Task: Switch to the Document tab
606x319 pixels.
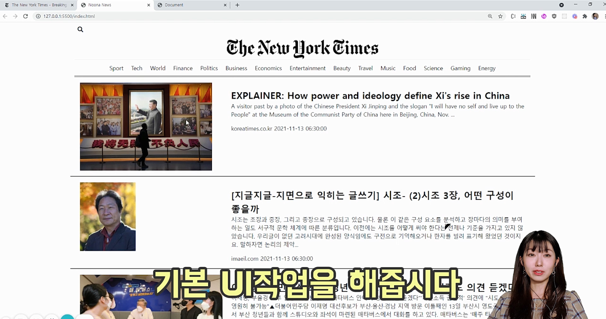Action: click(189, 5)
